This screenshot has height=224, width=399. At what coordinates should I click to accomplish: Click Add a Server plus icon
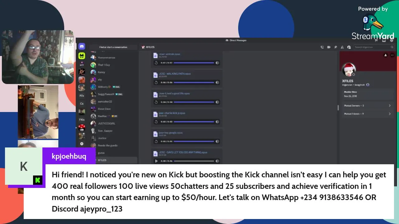pyautogui.click(x=82, y=144)
